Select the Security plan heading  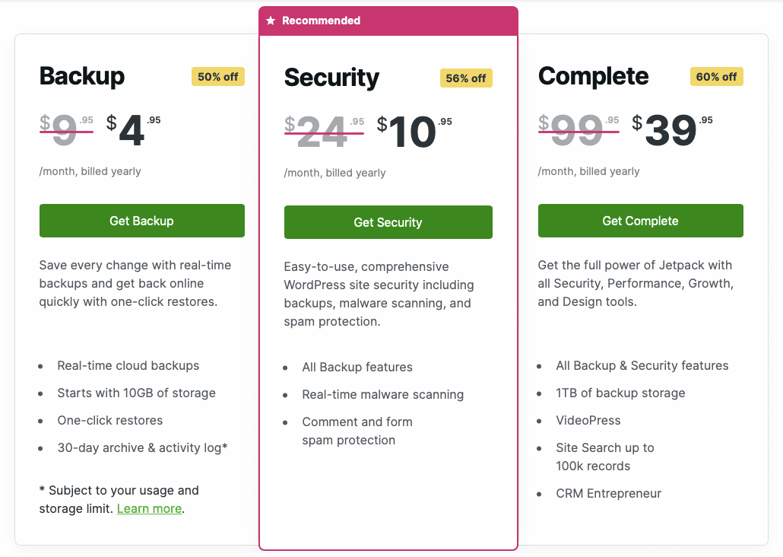click(331, 78)
